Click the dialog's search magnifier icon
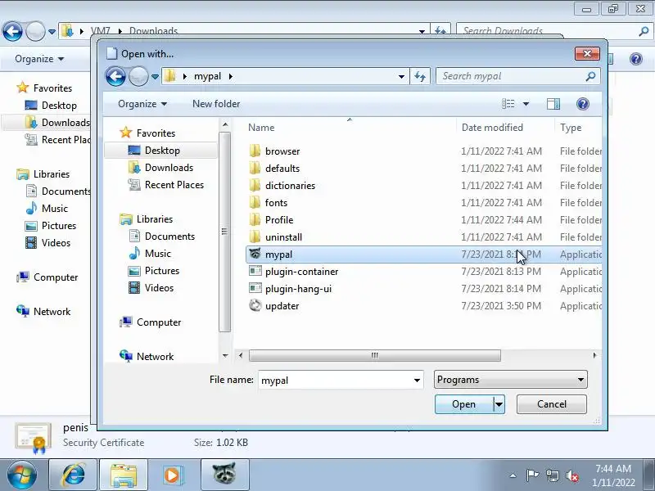This screenshot has height=491, width=655. [590, 76]
